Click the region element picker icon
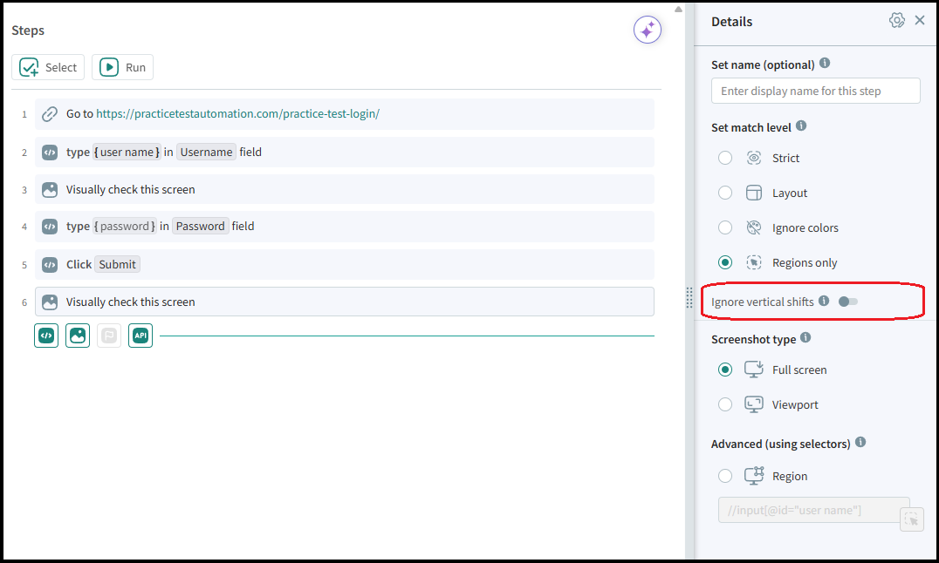Screen dimensions: 939x563 point(911,519)
